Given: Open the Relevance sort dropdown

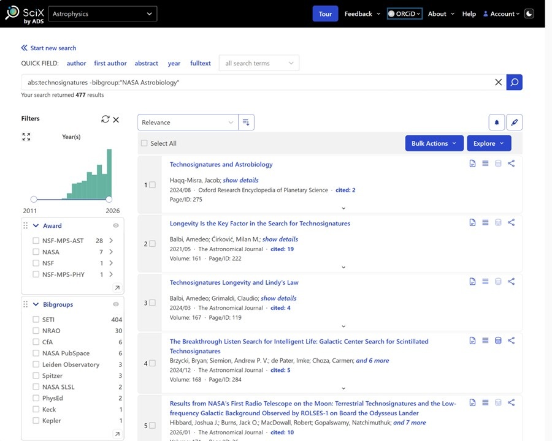Looking at the screenshot, I should pyautogui.click(x=188, y=123).
